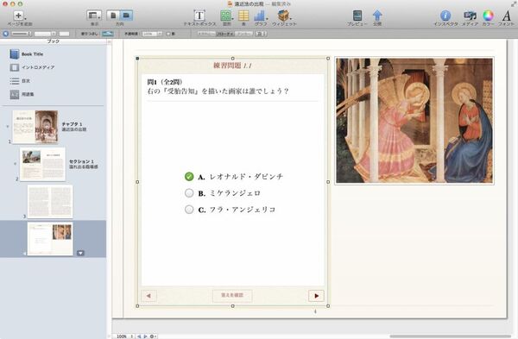Click the Add Pages plus icon
518x339 pixels.
tap(18, 16)
